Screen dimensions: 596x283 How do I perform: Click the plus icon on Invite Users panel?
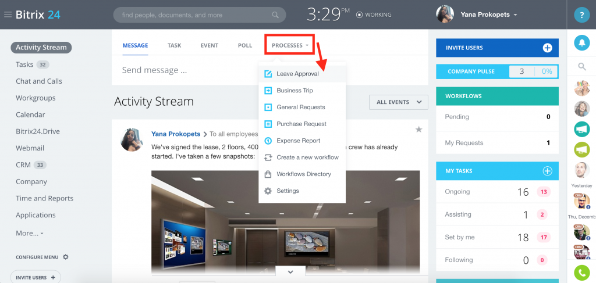547,48
